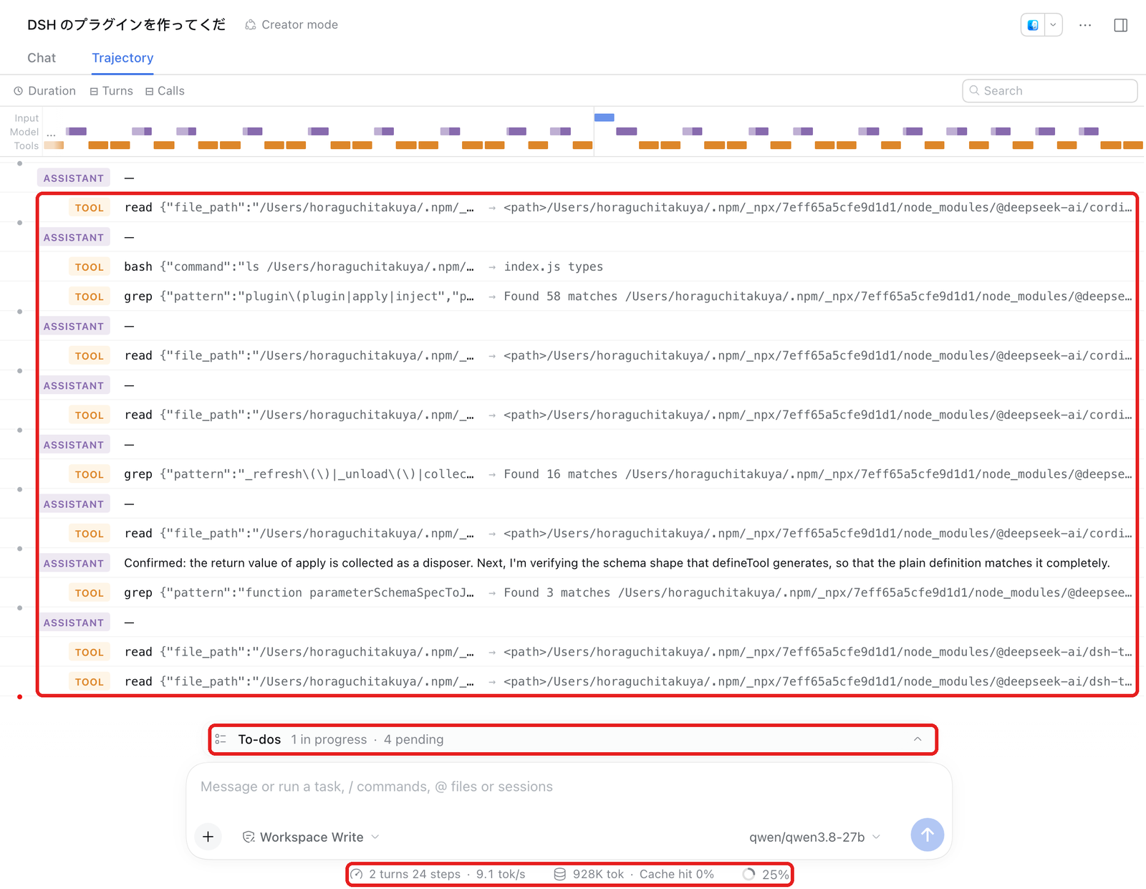The height and width of the screenshot is (889, 1146).
Task: Open the three-dot more options menu
Action: coord(1085,25)
